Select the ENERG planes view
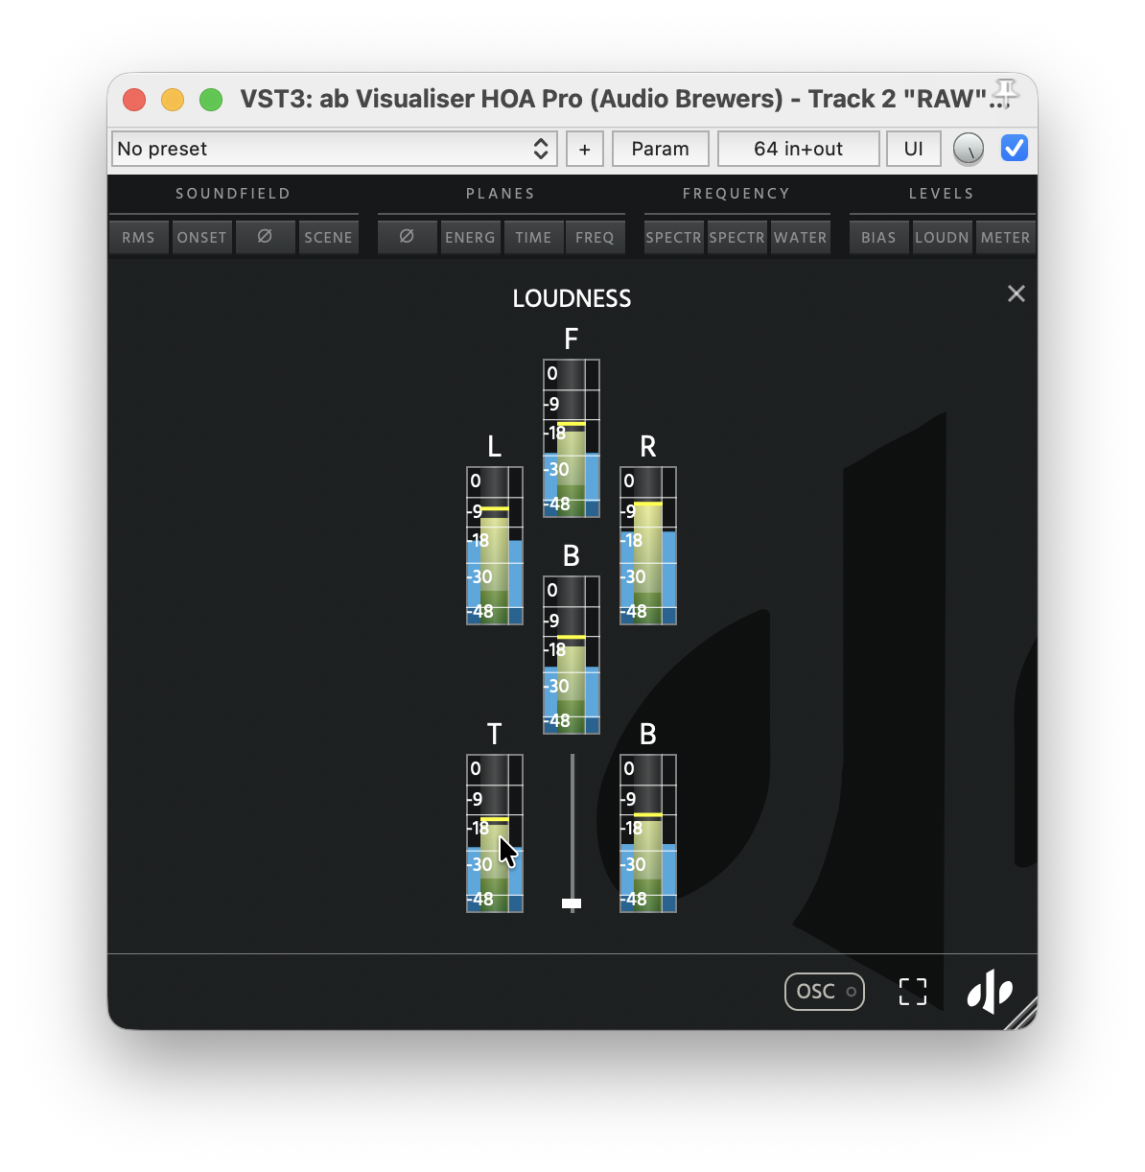 click(x=470, y=237)
